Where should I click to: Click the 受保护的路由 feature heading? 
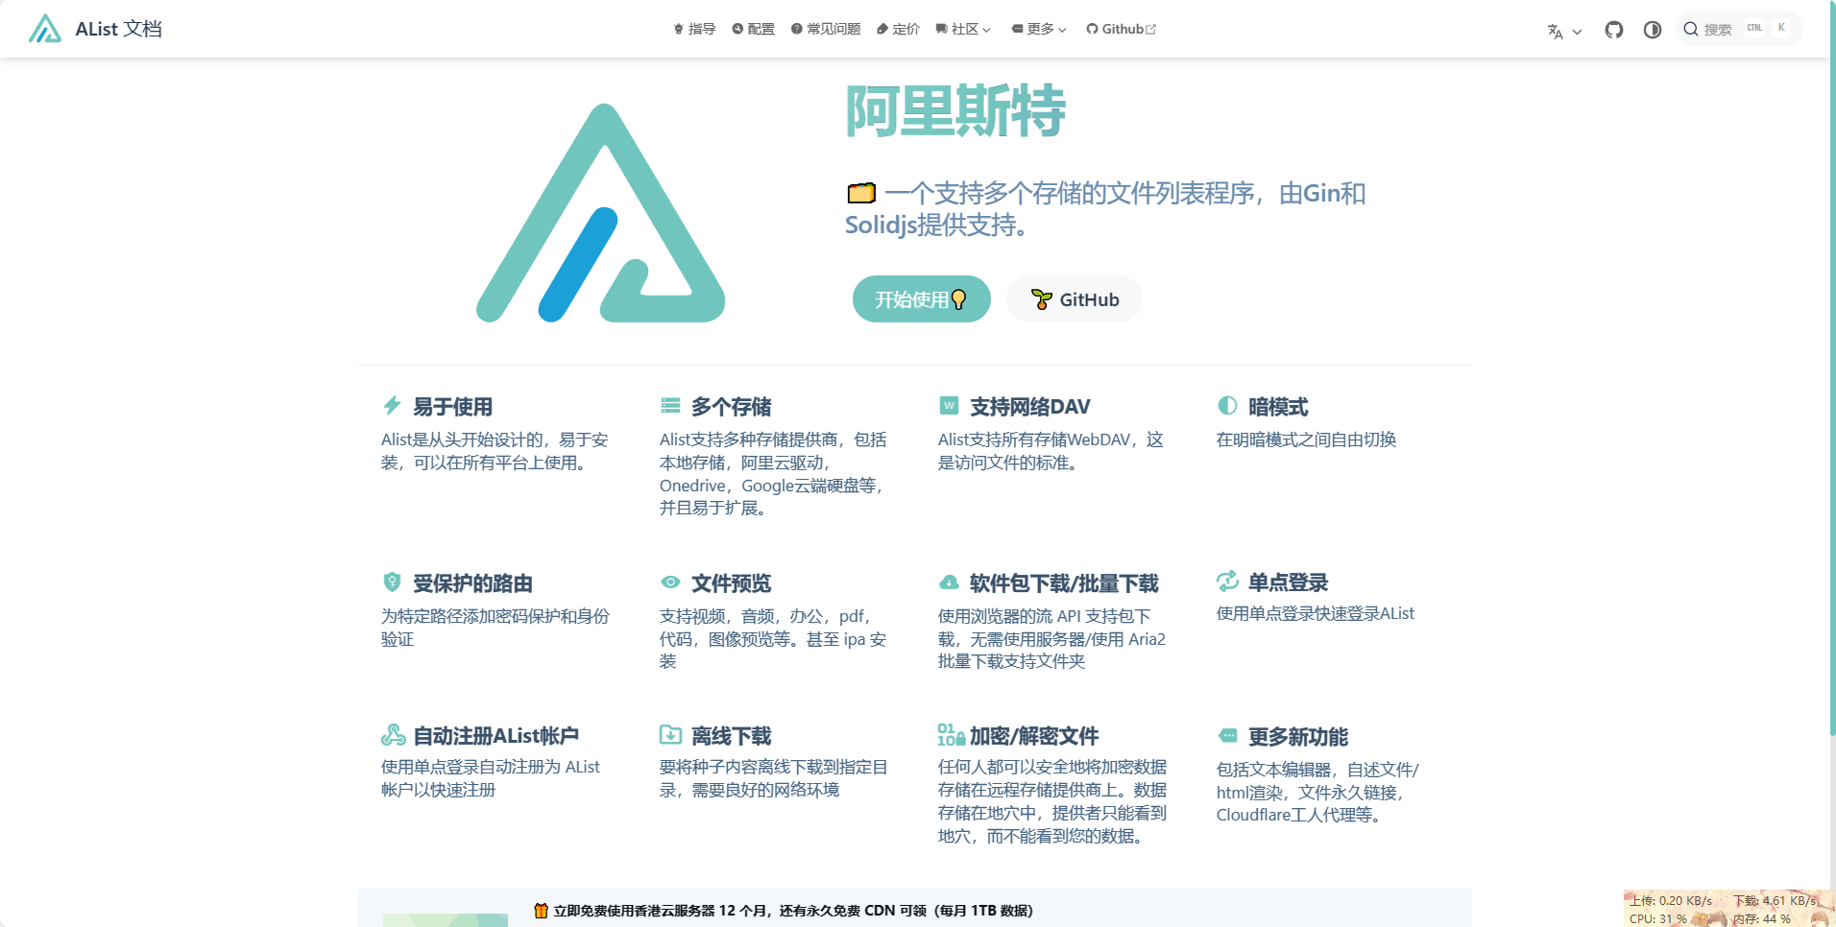coord(472,583)
